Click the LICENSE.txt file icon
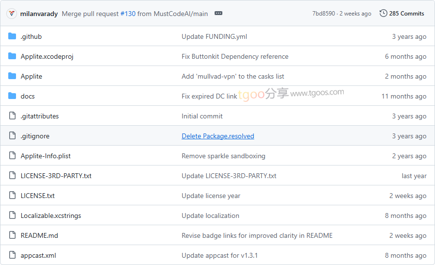The width and height of the screenshot is (435, 265). (x=12, y=196)
